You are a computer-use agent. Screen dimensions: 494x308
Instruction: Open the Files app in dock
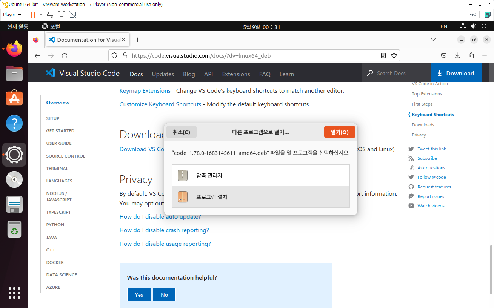pyautogui.click(x=14, y=74)
